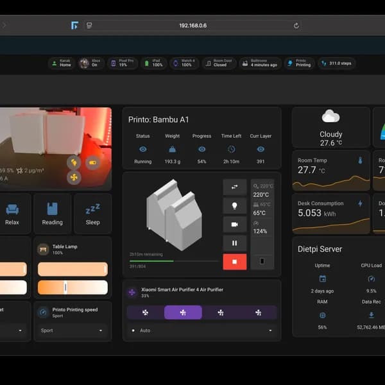The image size is (385, 385).
Task: Activate the Reading scene
Action: point(53,214)
